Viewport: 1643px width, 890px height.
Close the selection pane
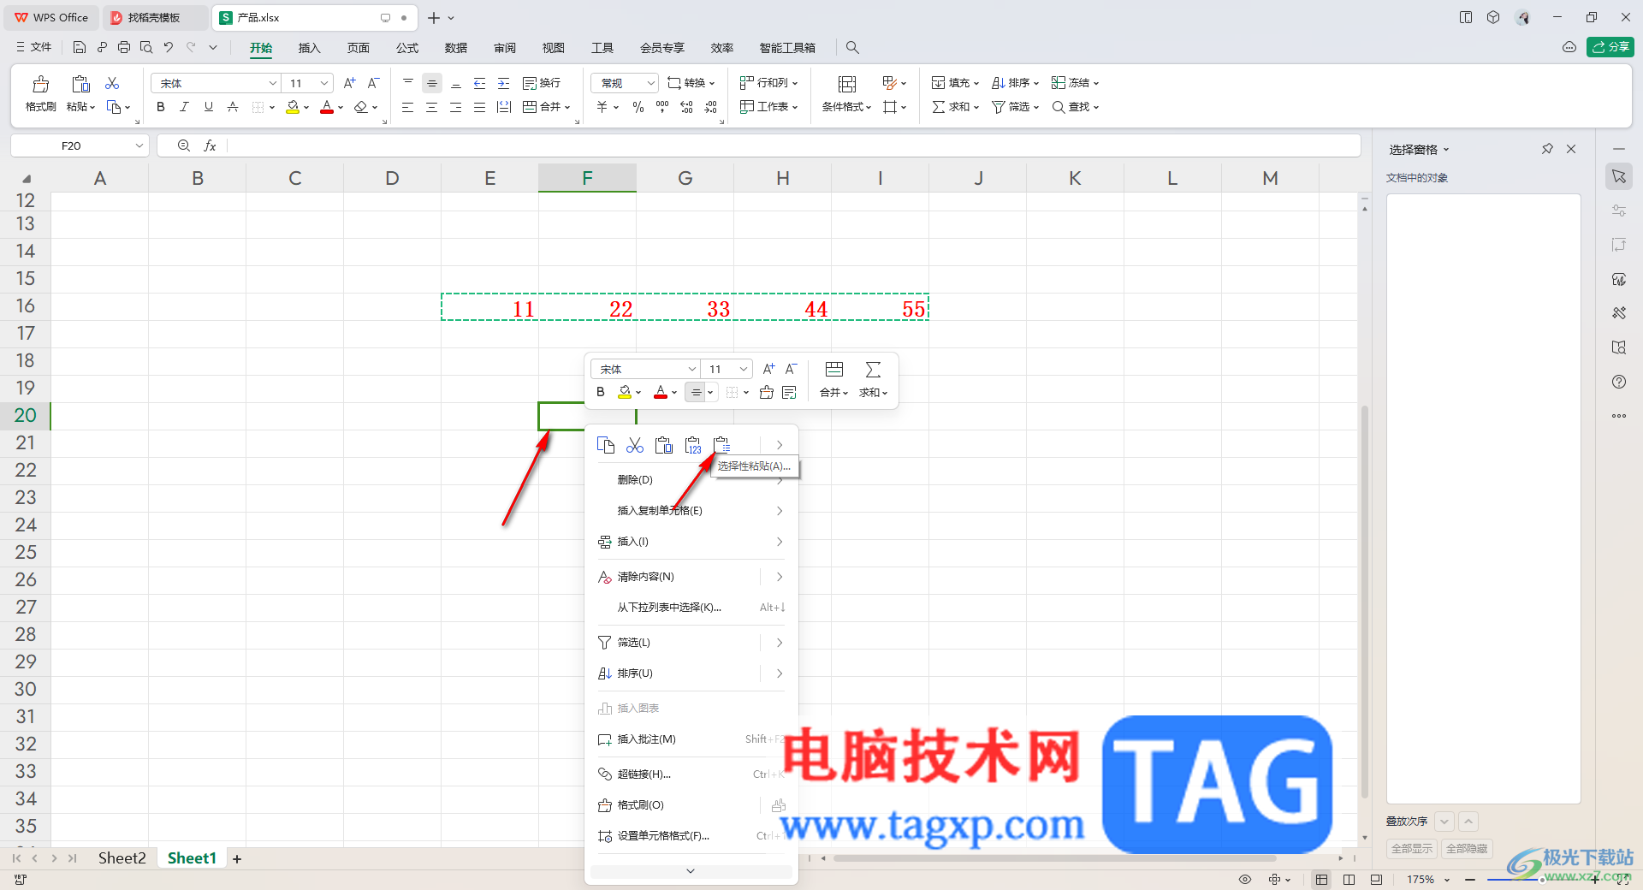1571,149
